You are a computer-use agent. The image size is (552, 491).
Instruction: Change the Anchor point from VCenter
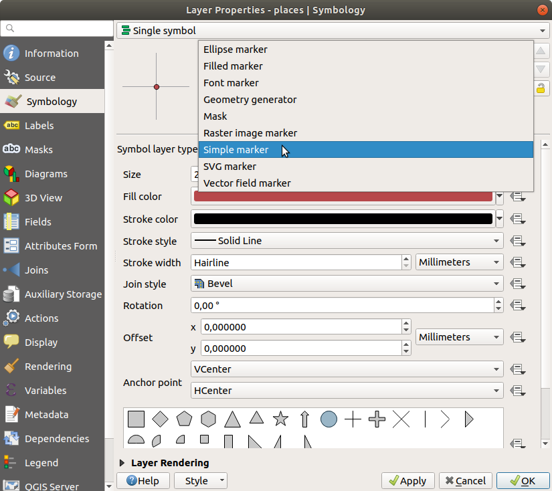[x=347, y=369]
